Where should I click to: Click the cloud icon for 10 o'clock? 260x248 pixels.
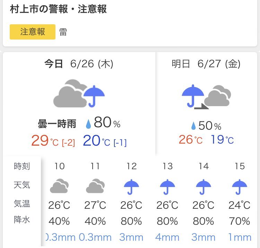59,186
